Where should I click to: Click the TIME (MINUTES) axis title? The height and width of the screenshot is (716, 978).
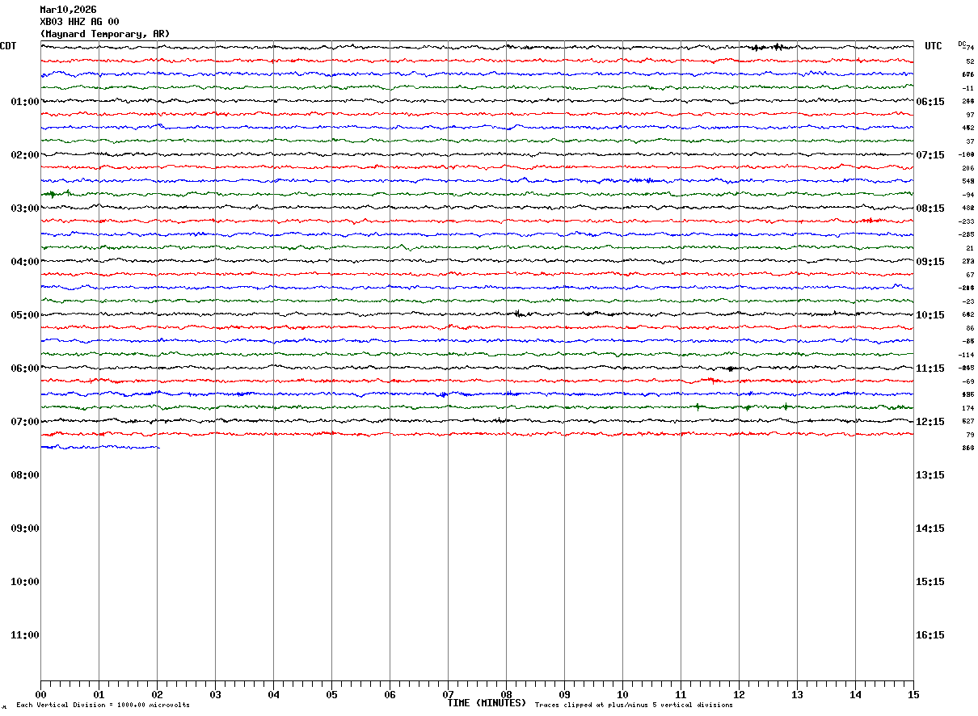[487, 703]
